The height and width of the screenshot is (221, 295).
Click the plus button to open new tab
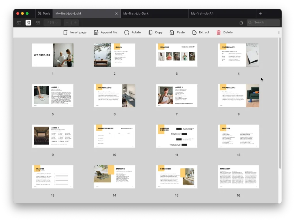pos(260,13)
